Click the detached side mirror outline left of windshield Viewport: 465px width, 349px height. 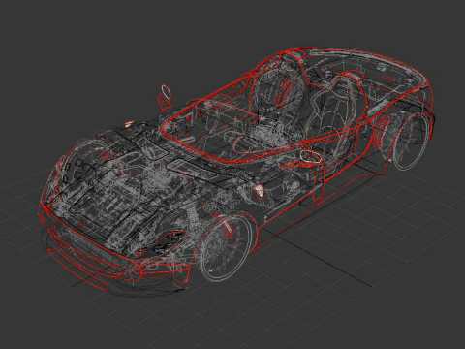(165, 97)
